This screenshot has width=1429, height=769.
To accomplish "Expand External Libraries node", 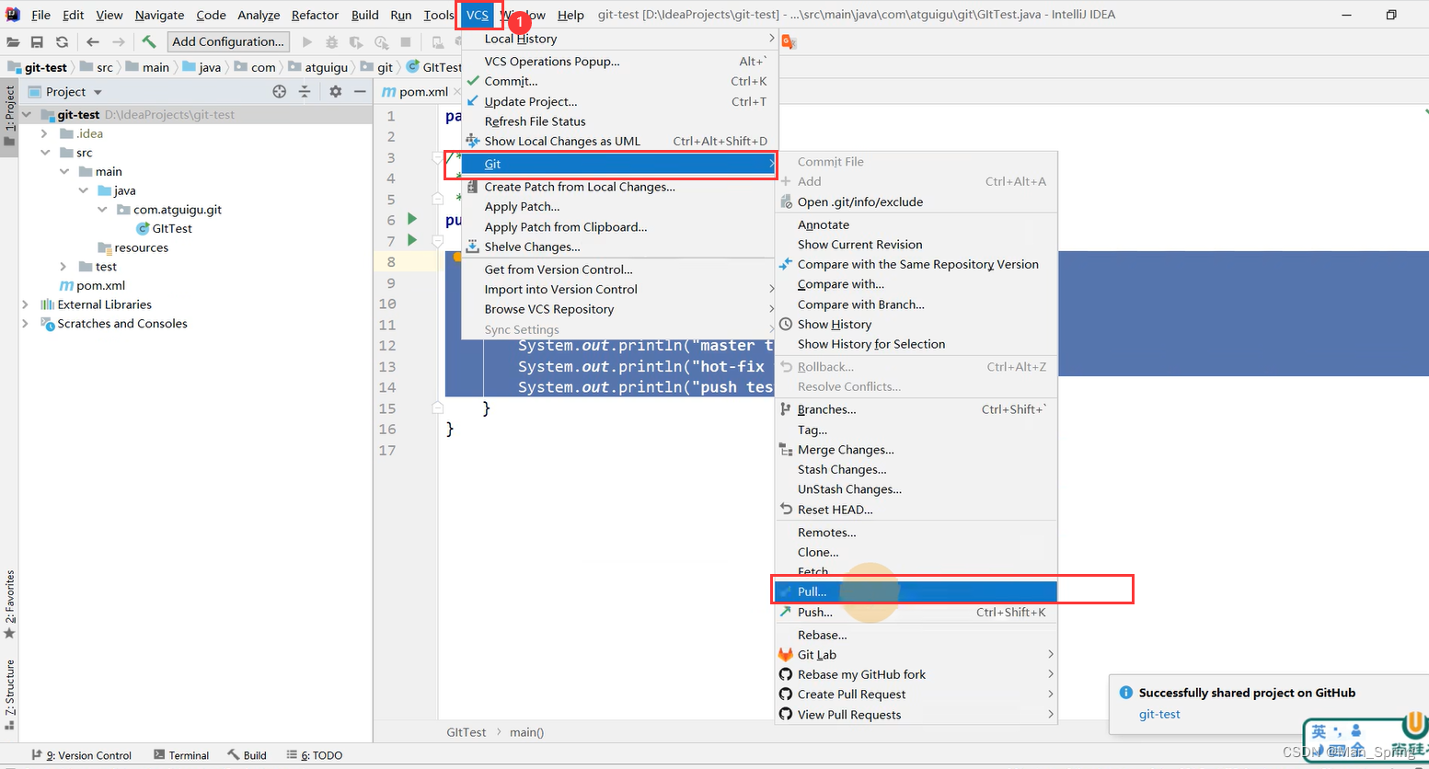I will click(26, 304).
